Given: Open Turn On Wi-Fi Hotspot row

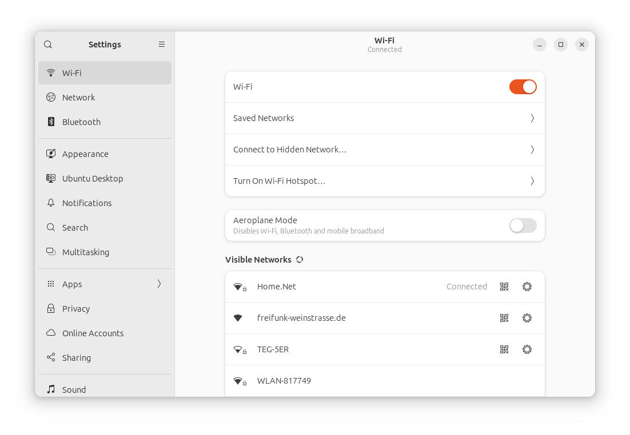Looking at the screenshot, I should pyautogui.click(x=385, y=181).
